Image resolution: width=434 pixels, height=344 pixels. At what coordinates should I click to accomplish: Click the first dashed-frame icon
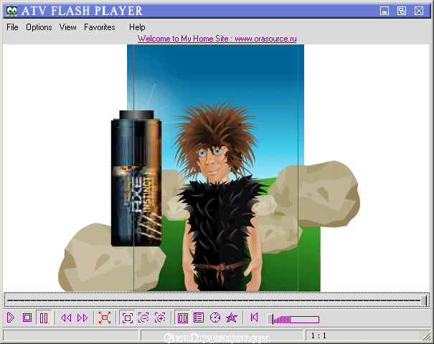point(143,317)
